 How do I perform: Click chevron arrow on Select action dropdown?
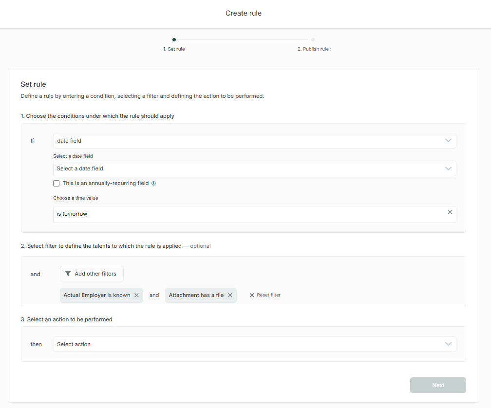[448, 344]
